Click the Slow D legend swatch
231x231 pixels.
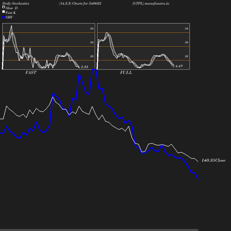(4, 7)
